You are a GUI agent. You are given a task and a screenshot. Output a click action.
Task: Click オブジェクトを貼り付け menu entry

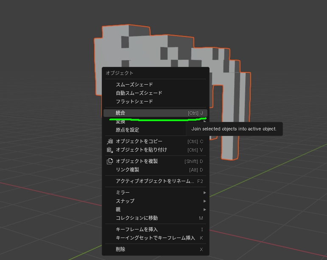(155, 150)
